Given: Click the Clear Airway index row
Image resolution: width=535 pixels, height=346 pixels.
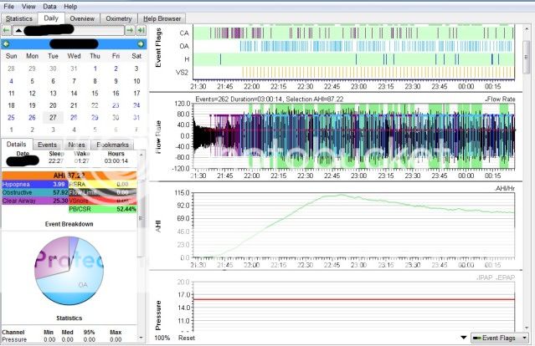Looking at the screenshot, I should [35, 201].
